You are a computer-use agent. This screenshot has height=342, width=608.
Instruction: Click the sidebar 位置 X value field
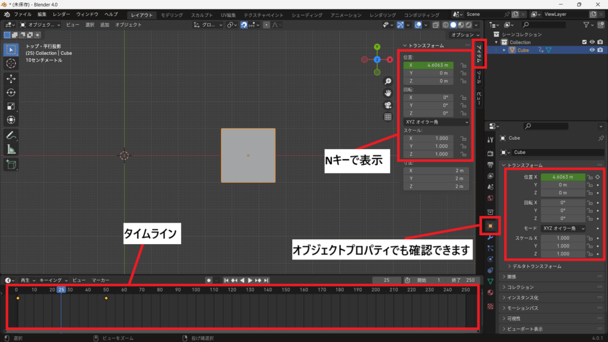[429, 65]
